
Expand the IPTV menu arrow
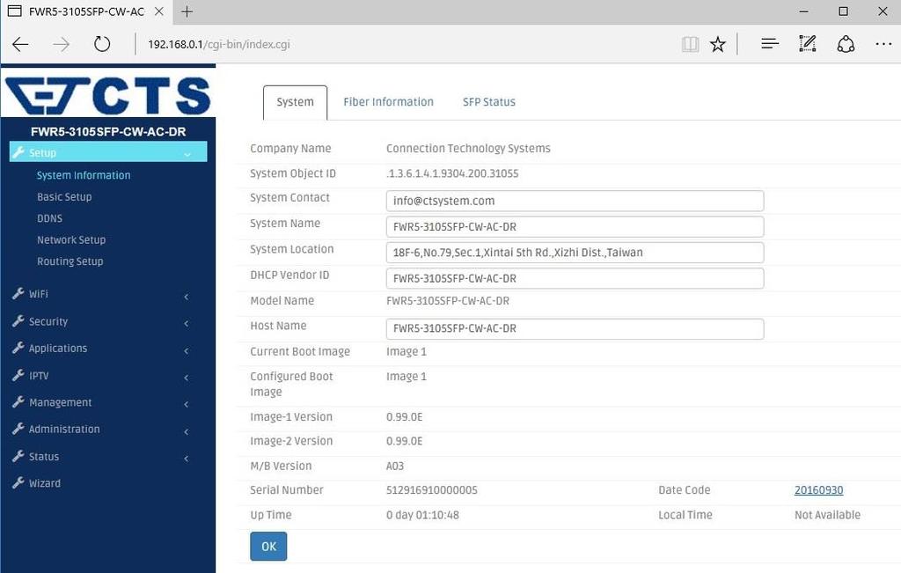(187, 378)
